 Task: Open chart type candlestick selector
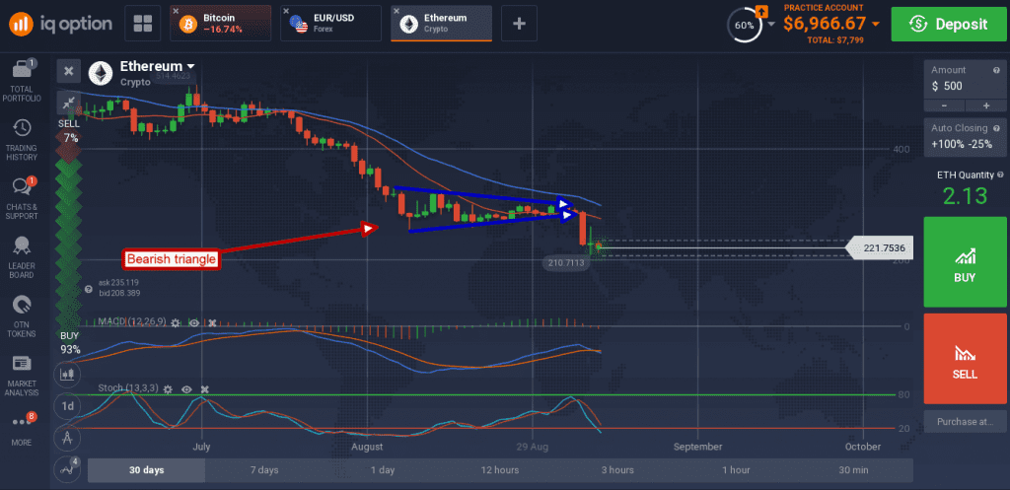68,373
